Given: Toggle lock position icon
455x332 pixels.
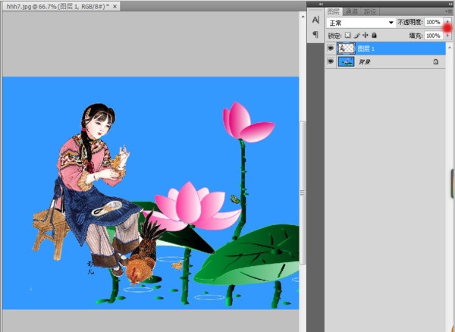Looking at the screenshot, I should click(366, 36).
